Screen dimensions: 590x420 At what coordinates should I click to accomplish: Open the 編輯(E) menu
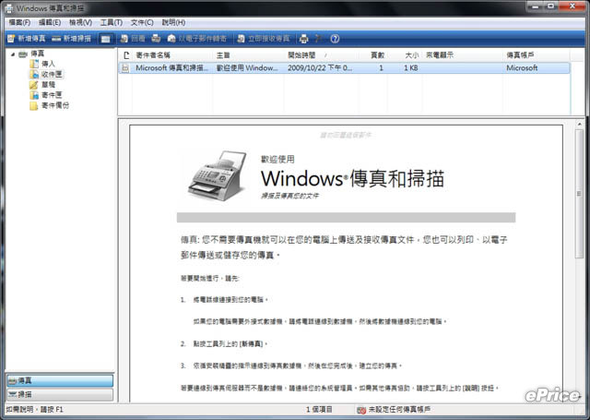pos(50,22)
